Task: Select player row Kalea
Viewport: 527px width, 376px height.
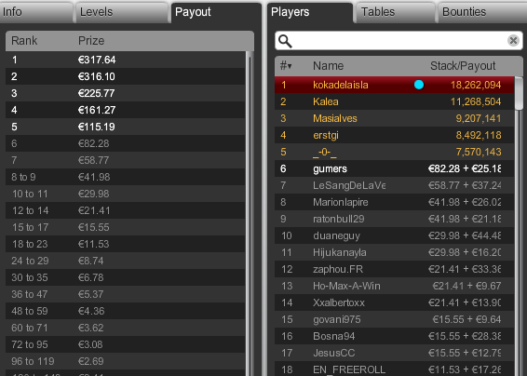Action: [x=394, y=101]
